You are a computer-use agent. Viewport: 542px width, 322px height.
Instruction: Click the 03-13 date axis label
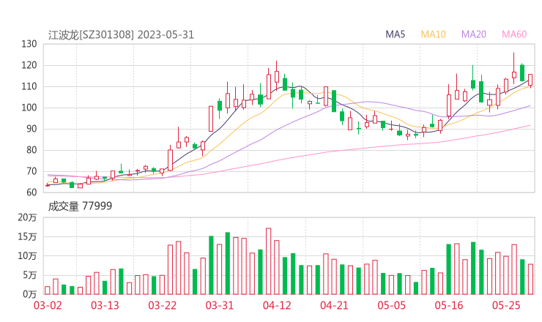105,305
